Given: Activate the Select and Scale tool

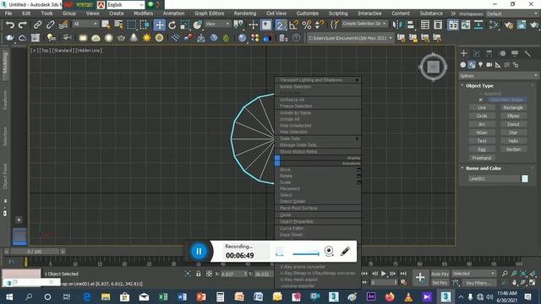Looking at the screenshot, I should point(184,24).
